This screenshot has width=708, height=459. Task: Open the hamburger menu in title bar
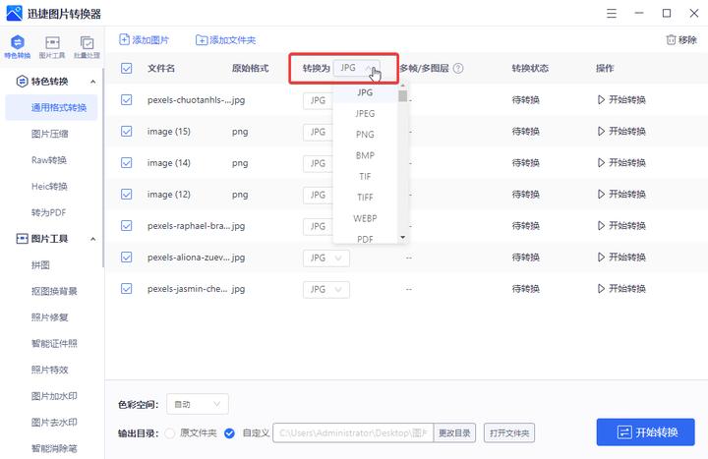(612, 13)
